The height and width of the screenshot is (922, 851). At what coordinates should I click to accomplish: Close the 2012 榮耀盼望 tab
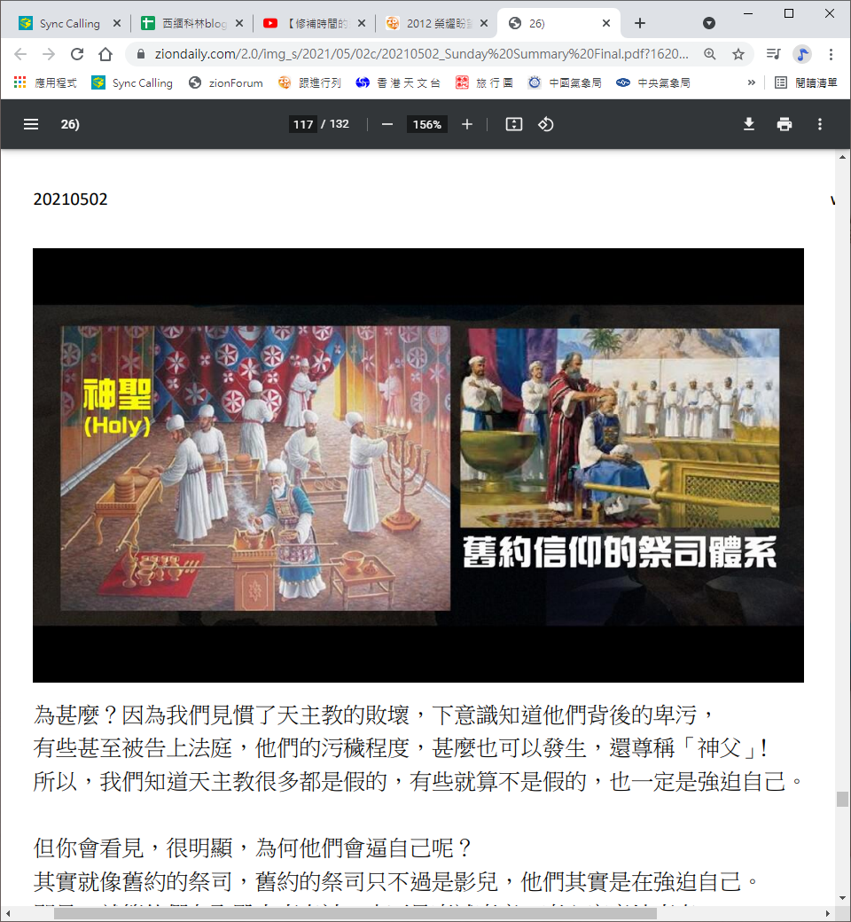[484, 23]
